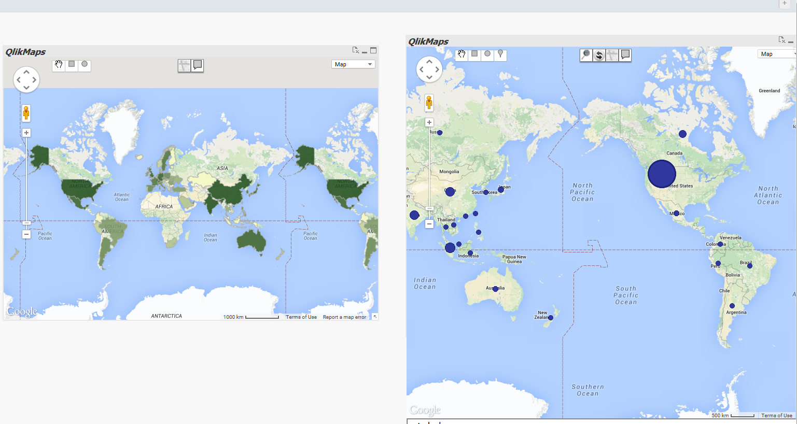
Task: Click the Argentina bubble on right map
Action: (732, 306)
